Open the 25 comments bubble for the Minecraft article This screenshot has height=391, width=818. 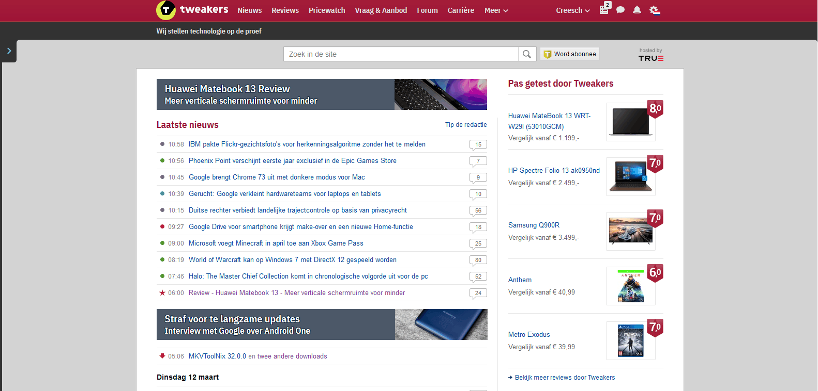click(478, 244)
